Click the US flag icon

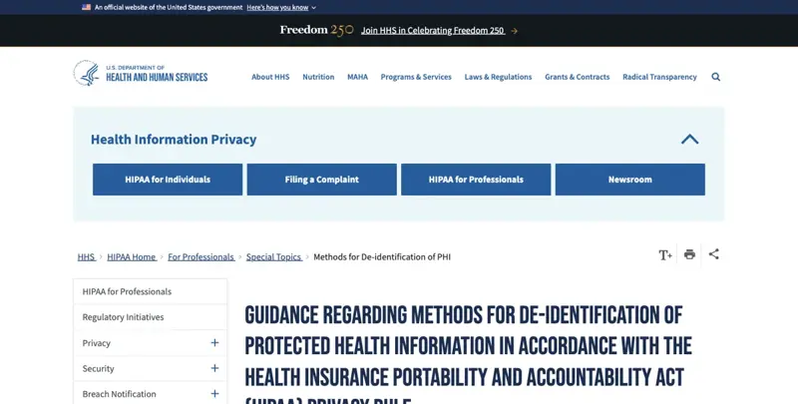86,7
